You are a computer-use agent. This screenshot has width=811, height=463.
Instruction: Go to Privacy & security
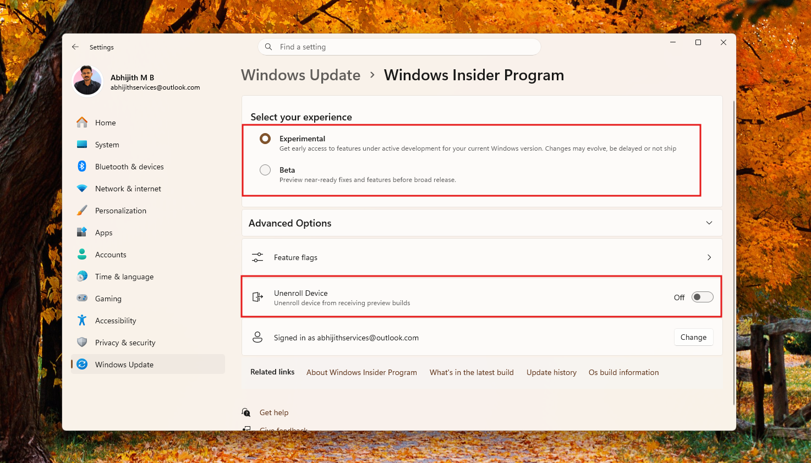[x=148, y=342]
